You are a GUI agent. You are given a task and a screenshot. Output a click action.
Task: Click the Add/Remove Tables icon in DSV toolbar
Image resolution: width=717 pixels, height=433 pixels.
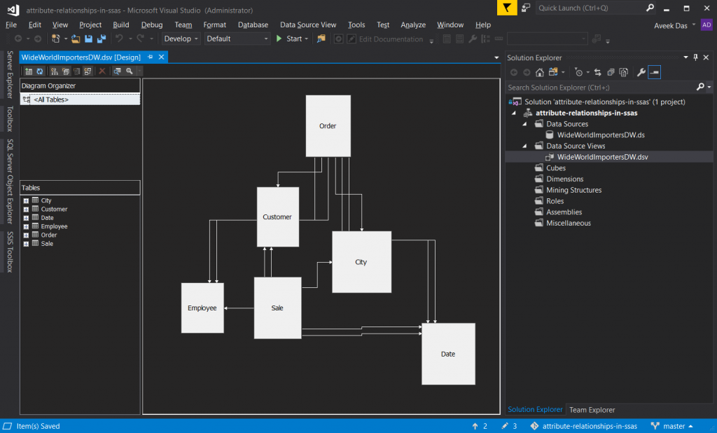[29, 71]
